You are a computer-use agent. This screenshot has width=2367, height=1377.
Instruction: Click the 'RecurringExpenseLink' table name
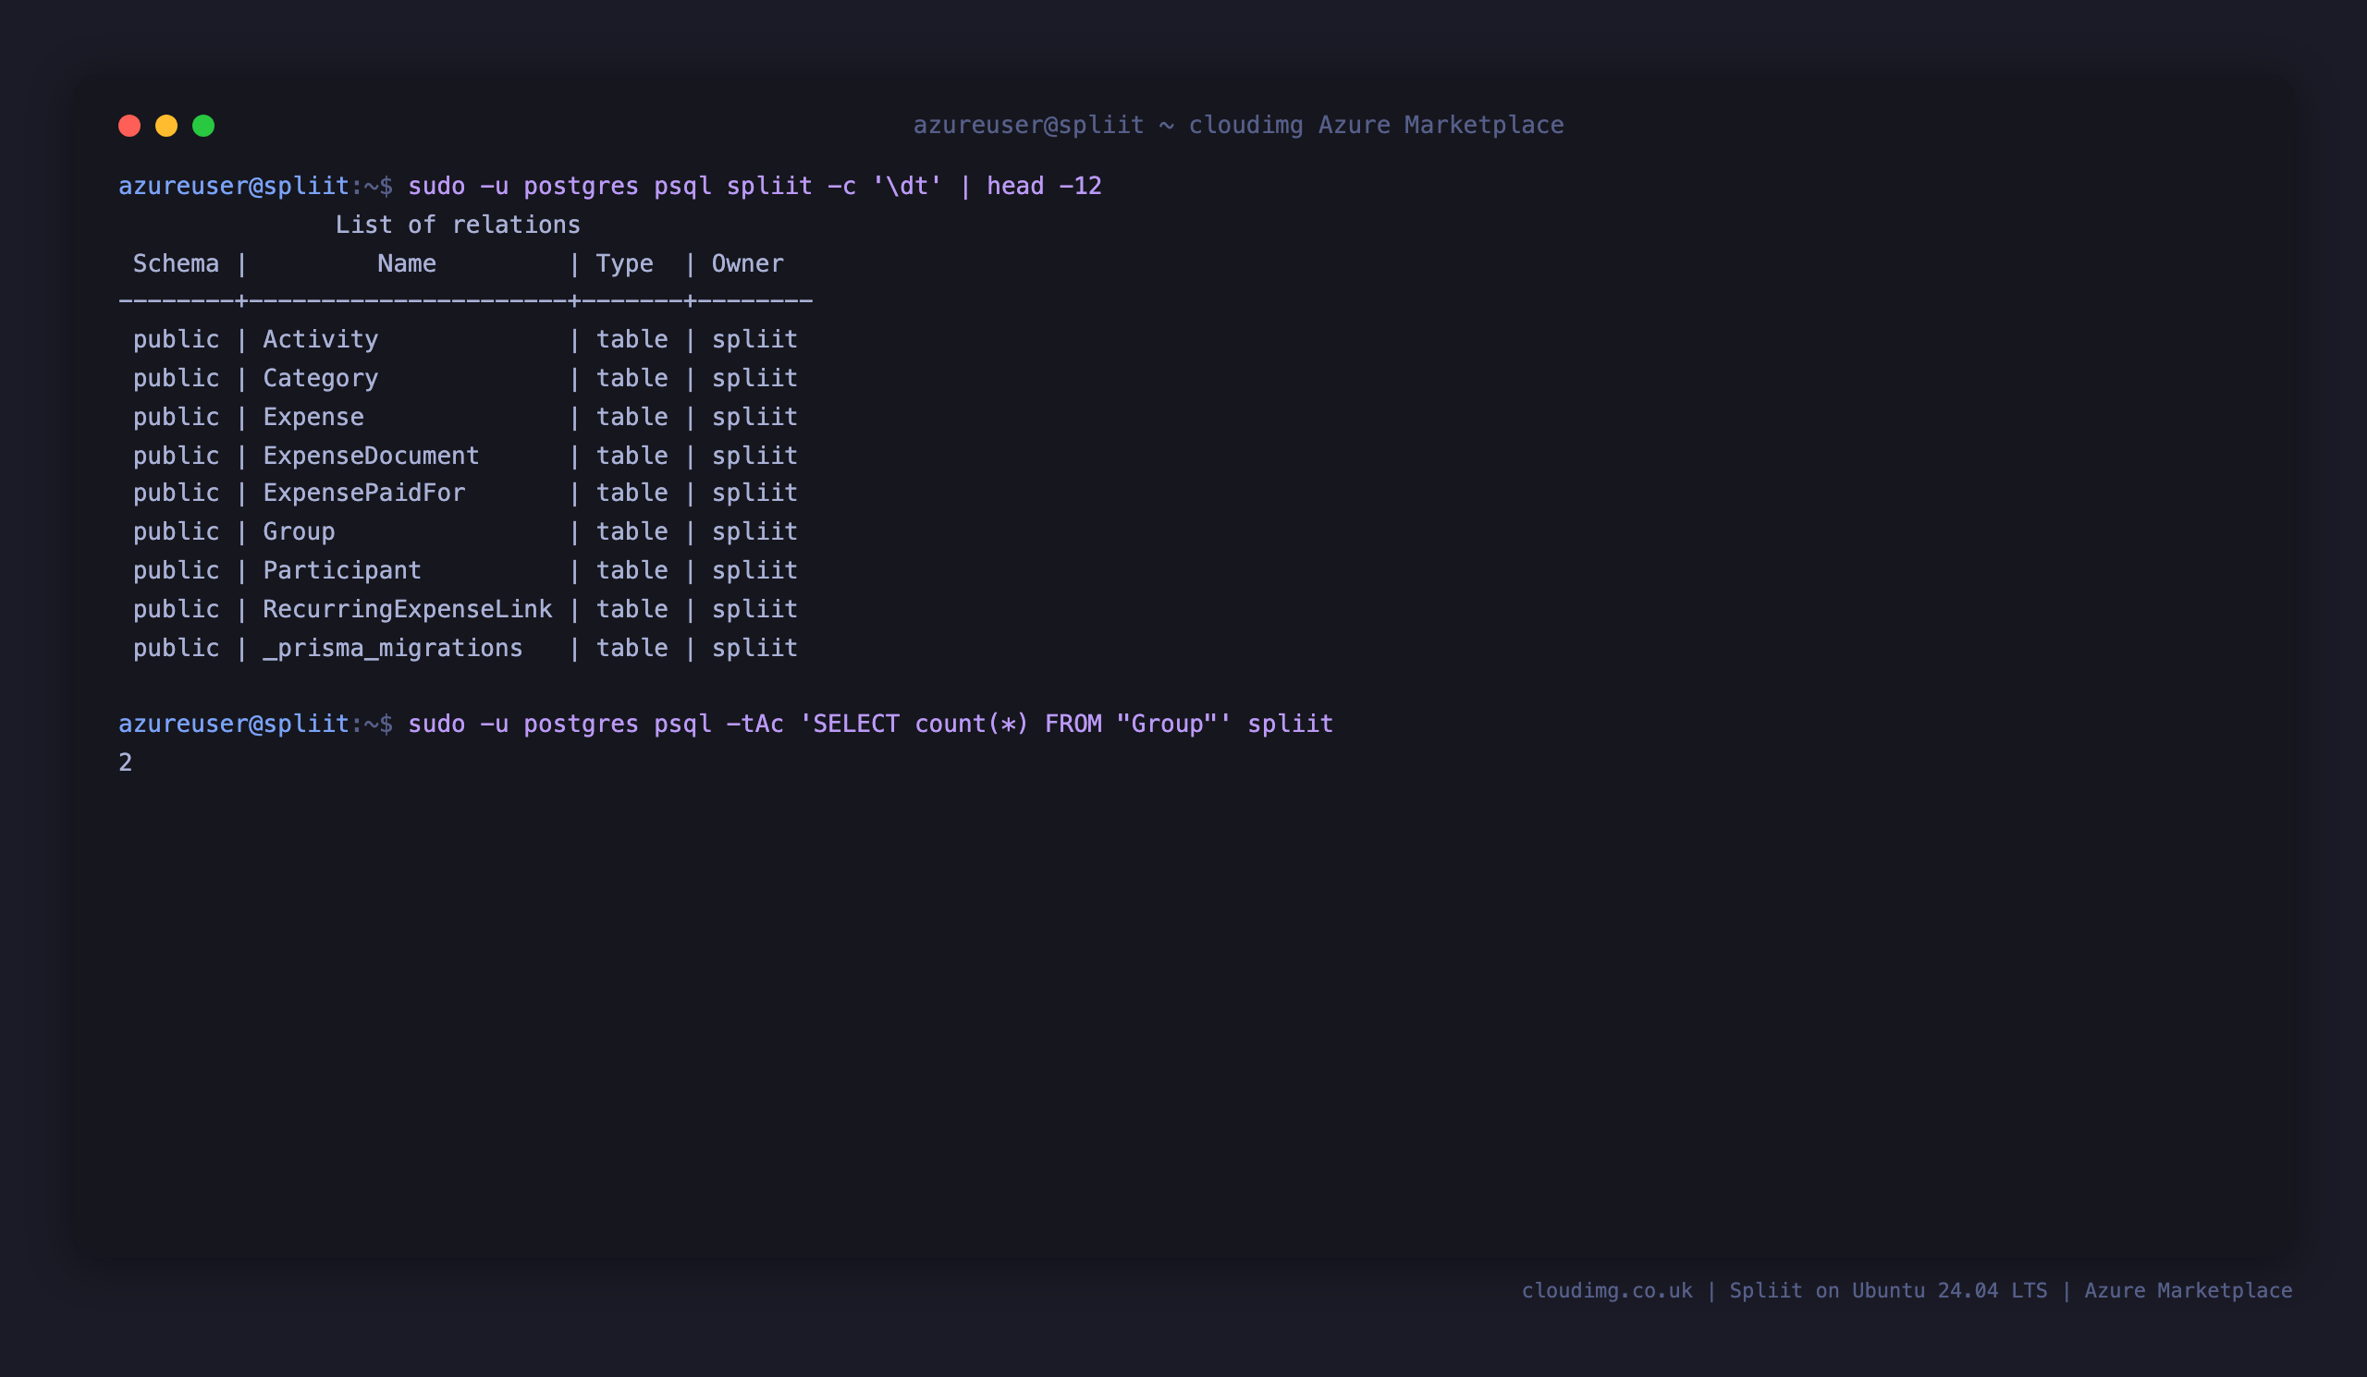coord(408,609)
